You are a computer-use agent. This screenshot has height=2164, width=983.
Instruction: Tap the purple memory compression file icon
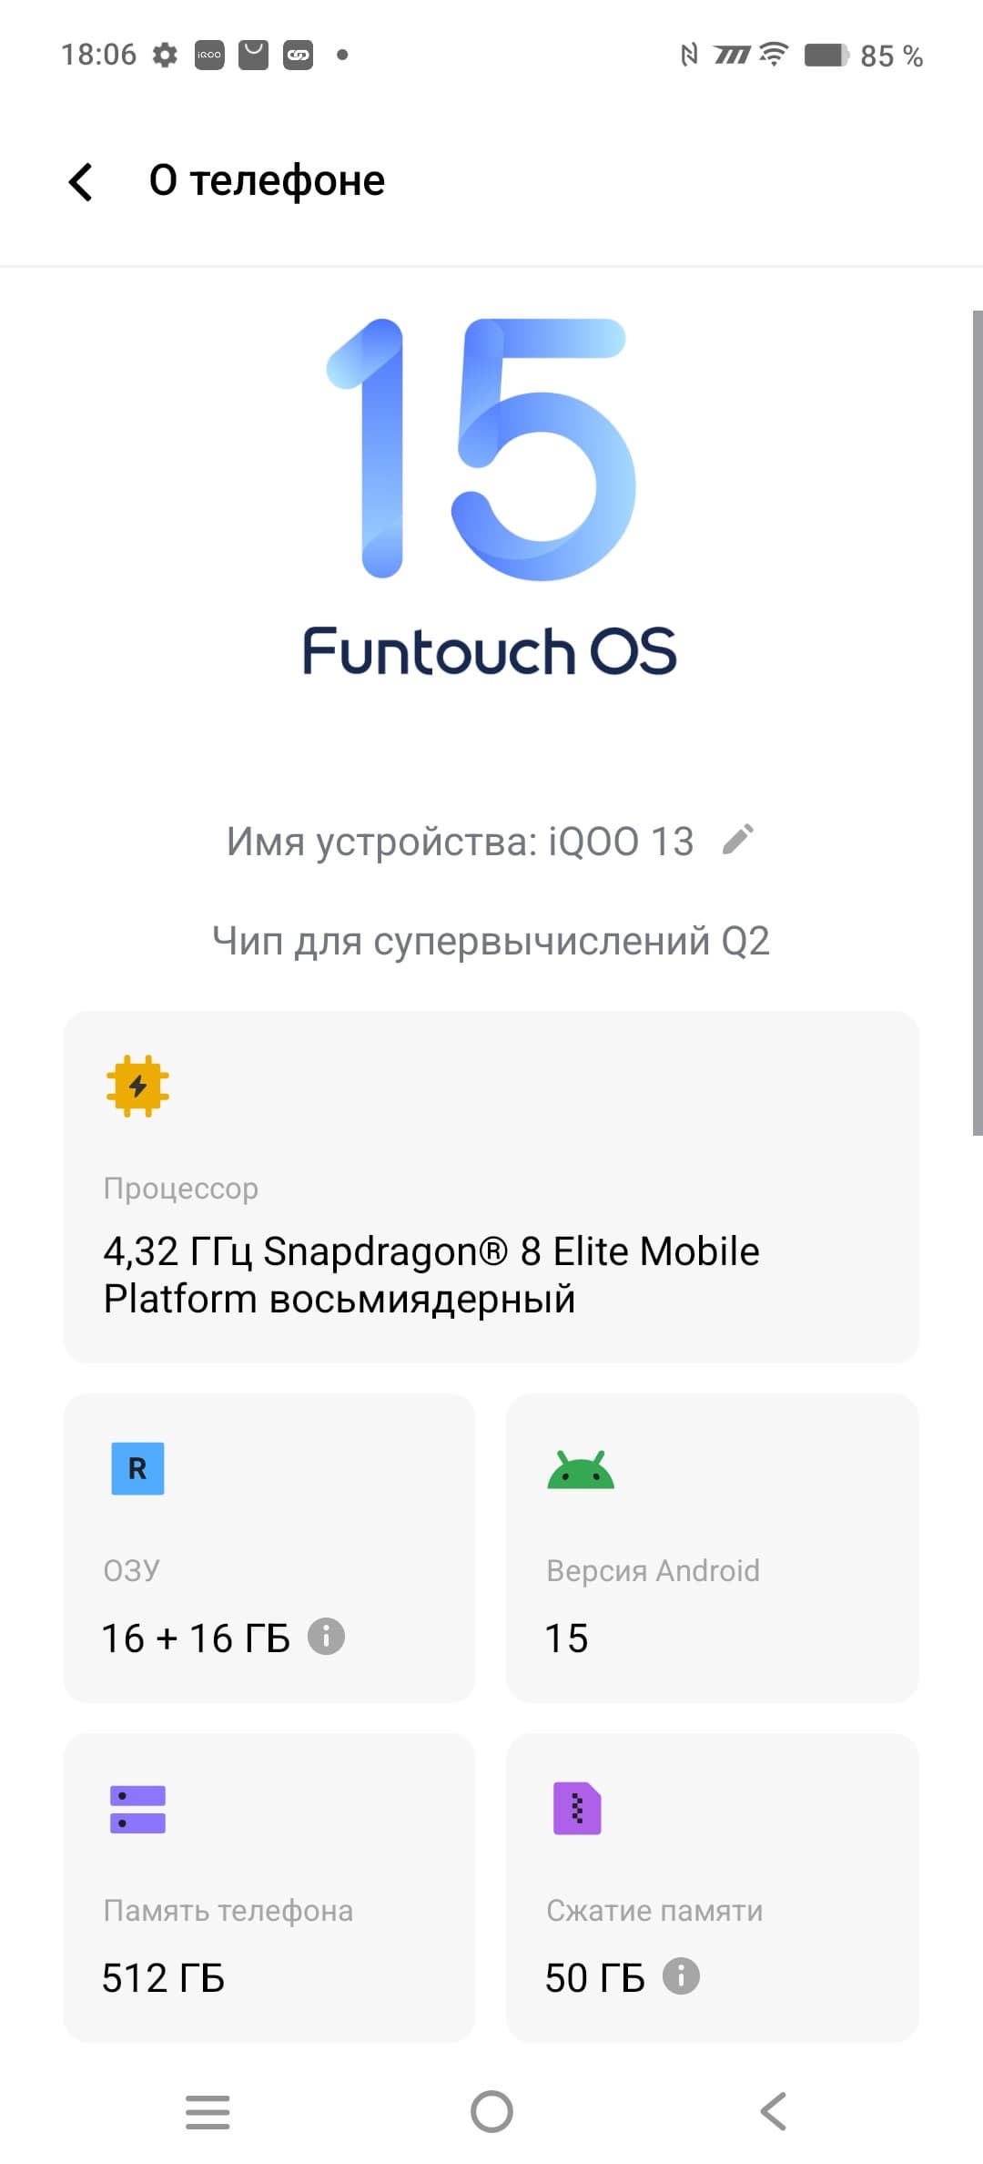tap(577, 1808)
